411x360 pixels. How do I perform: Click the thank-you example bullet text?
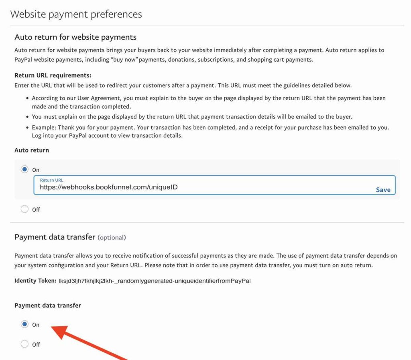(201, 132)
